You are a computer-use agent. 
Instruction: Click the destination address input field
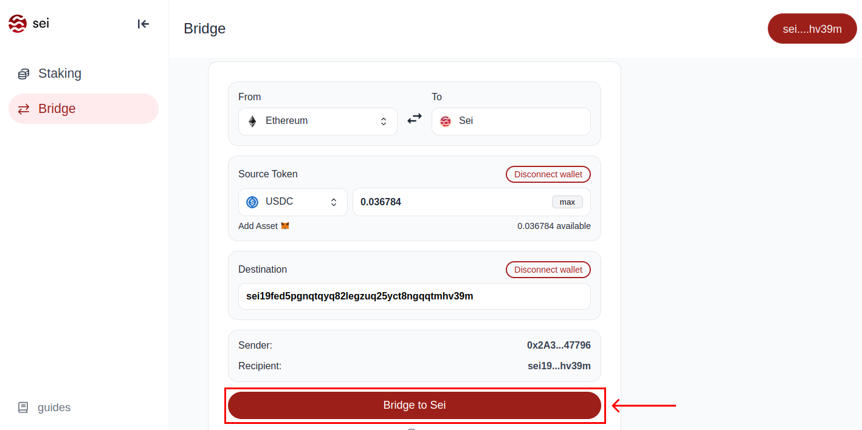[414, 296]
